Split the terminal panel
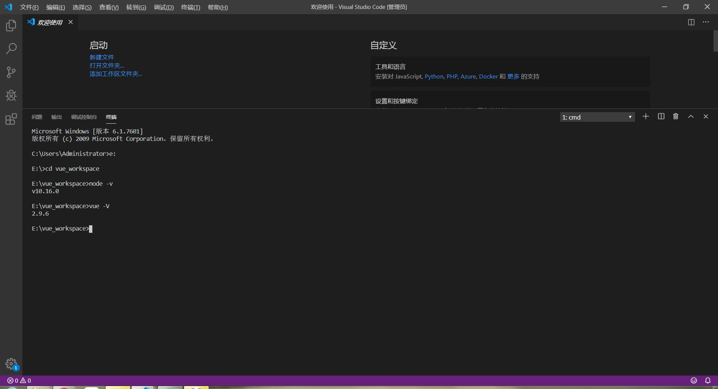Image resolution: width=718 pixels, height=389 pixels. coord(661,117)
